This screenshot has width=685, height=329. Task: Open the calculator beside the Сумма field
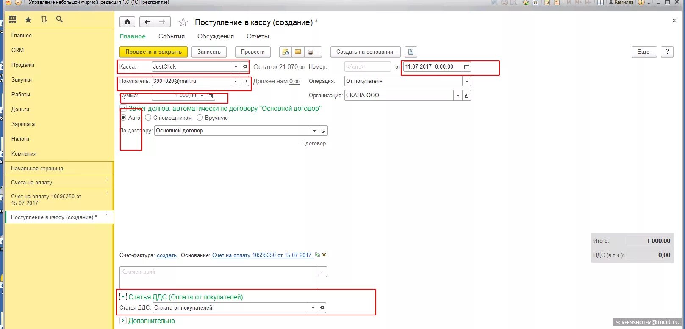coord(211,96)
